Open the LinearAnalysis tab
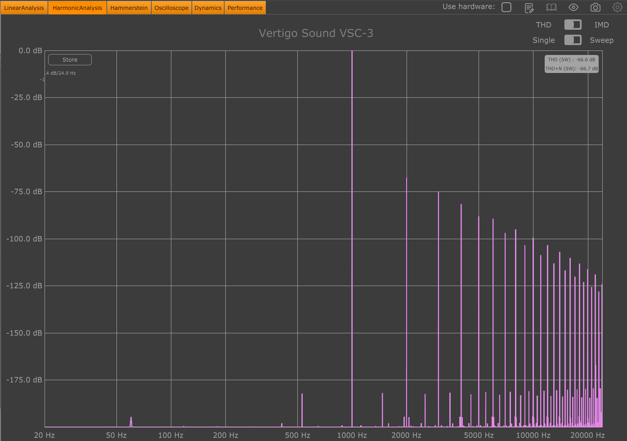627x441 pixels. [x=24, y=8]
